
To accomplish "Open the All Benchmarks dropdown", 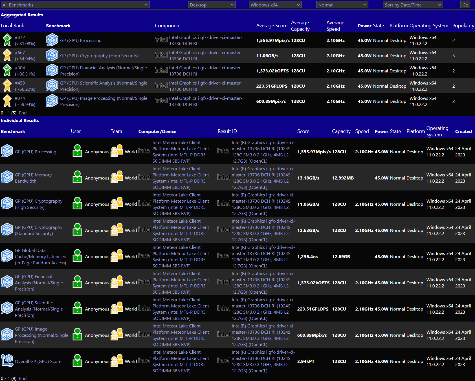I will click(x=75, y=5).
